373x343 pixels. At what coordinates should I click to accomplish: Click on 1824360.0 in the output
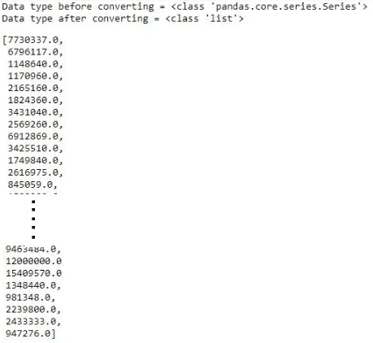tap(33, 100)
